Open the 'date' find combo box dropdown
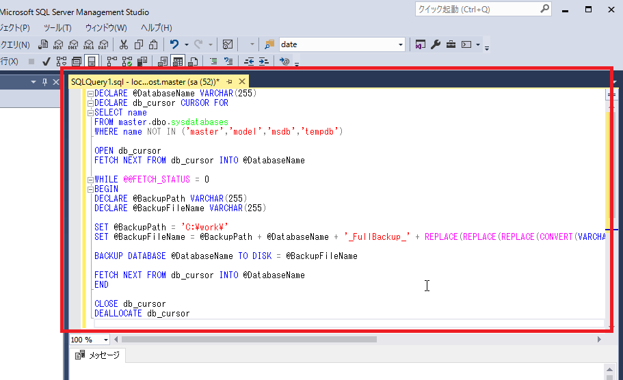Image resolution: width=623 pixels, height=380 pixels. (x=401, y=44)
